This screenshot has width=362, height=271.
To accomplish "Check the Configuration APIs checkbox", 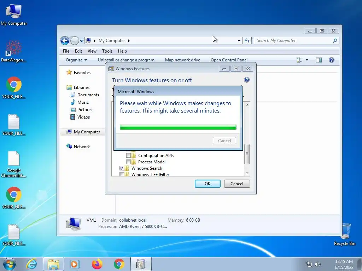I will [x=128, y=156].
